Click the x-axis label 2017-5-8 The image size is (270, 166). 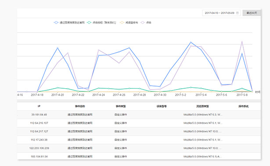coord(242,95)
